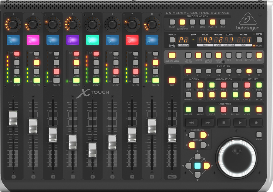Click the Save utility button
The image size is (273, 192).
point(247,85)
